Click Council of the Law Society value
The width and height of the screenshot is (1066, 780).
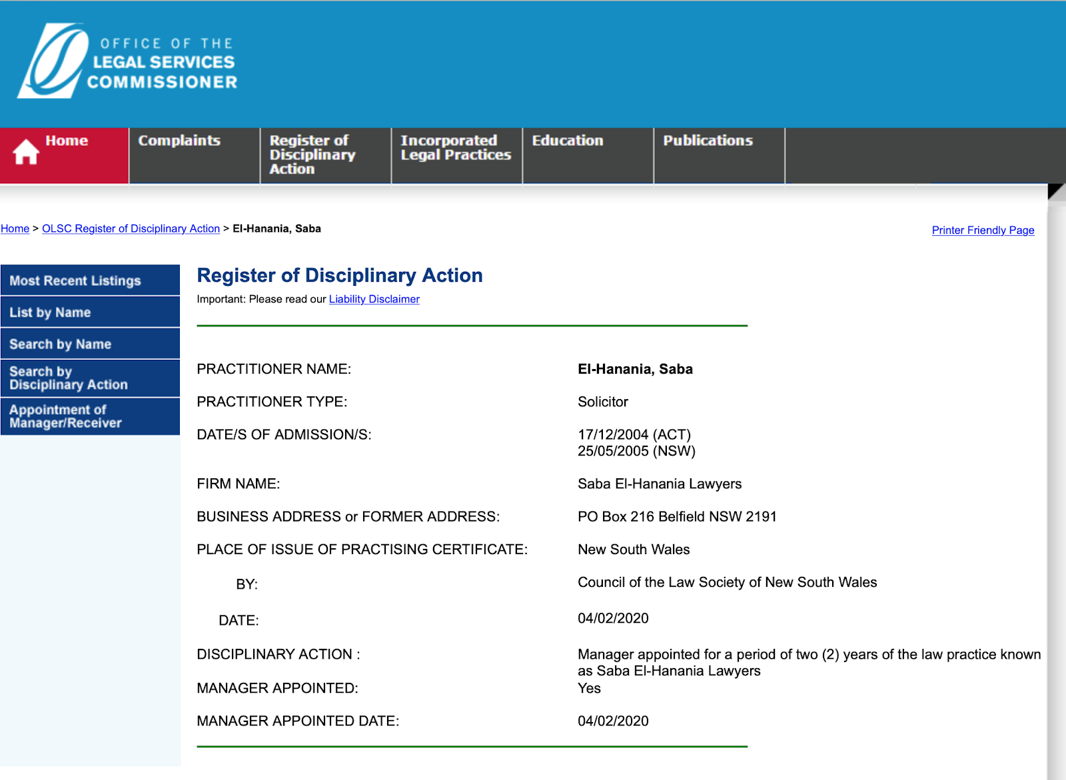pyautogui.click(x=728, y=582)
